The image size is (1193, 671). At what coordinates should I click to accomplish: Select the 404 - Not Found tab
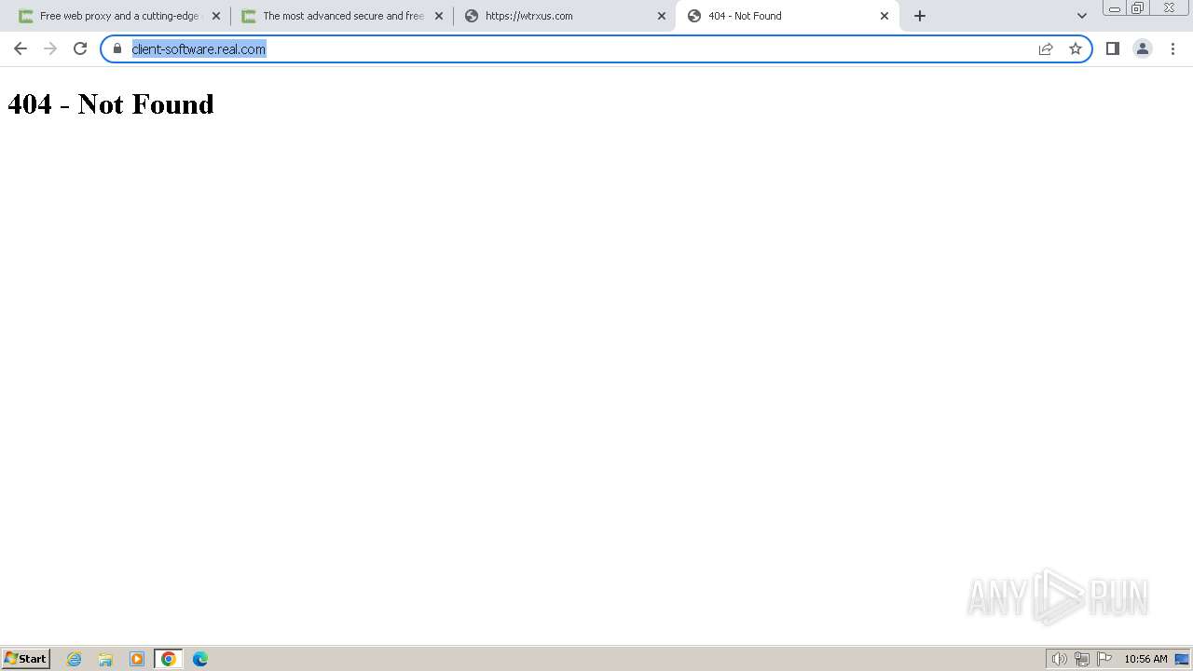(788, 16)
